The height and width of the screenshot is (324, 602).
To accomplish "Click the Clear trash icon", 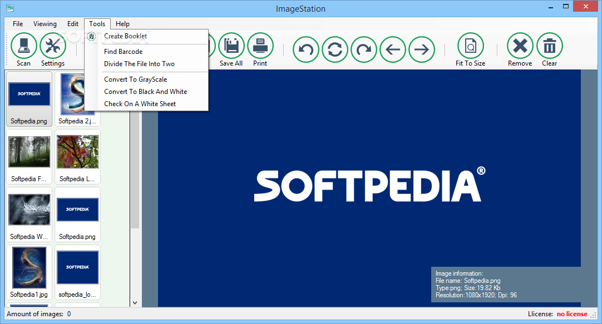I will click(x=549, y=46).
